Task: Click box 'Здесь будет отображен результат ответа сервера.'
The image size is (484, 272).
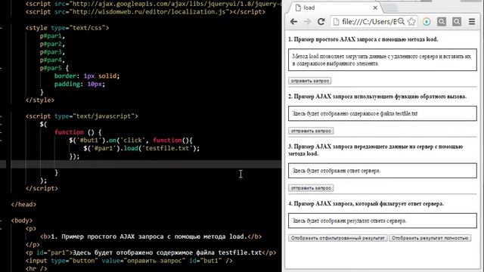Action: (x=383, y=221)
